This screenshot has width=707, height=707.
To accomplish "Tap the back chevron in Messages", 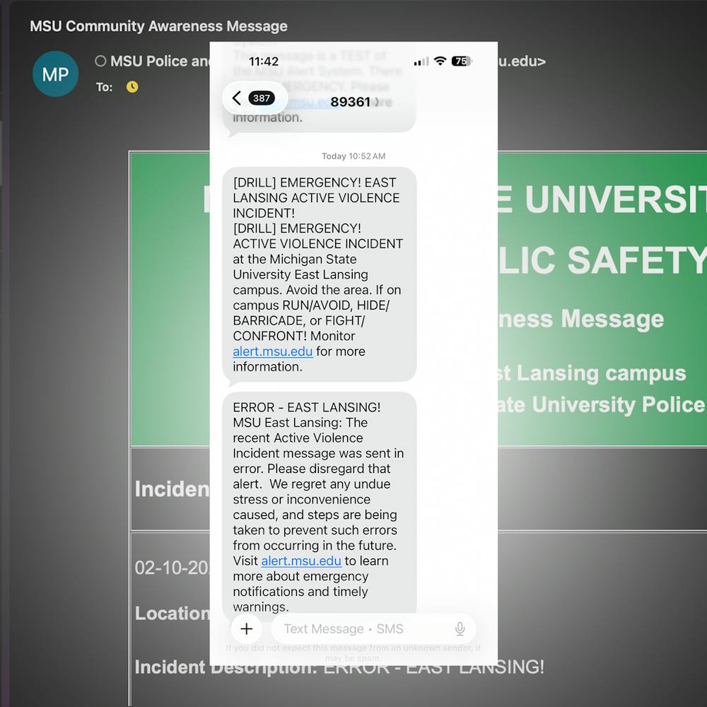I will 237,98.
